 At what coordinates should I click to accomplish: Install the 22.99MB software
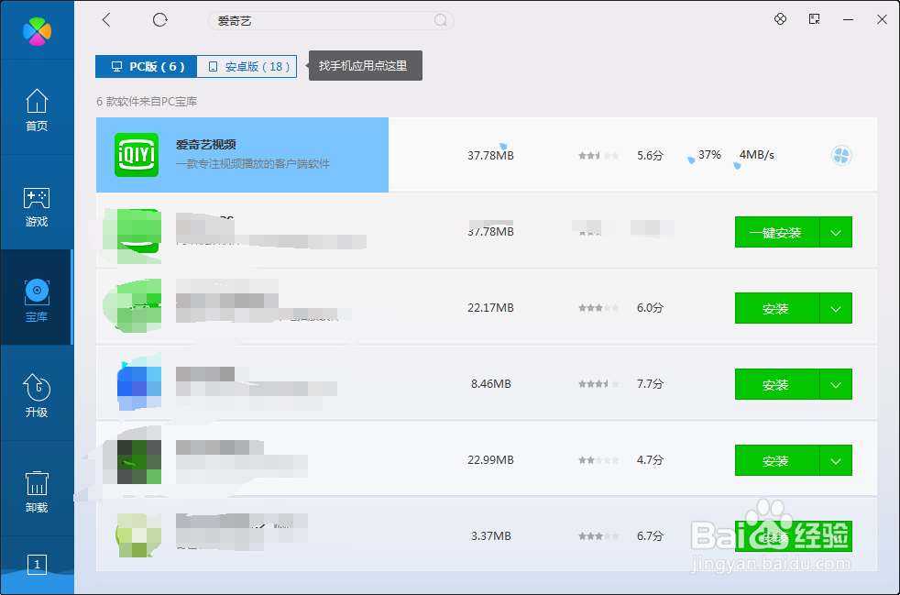point(777,460)
